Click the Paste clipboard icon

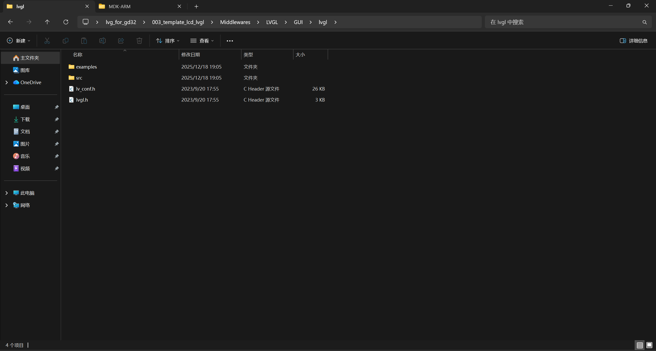(84, 41)
